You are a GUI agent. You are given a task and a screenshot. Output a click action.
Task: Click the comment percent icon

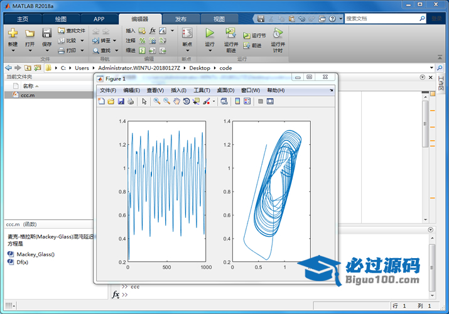(143, 41)
